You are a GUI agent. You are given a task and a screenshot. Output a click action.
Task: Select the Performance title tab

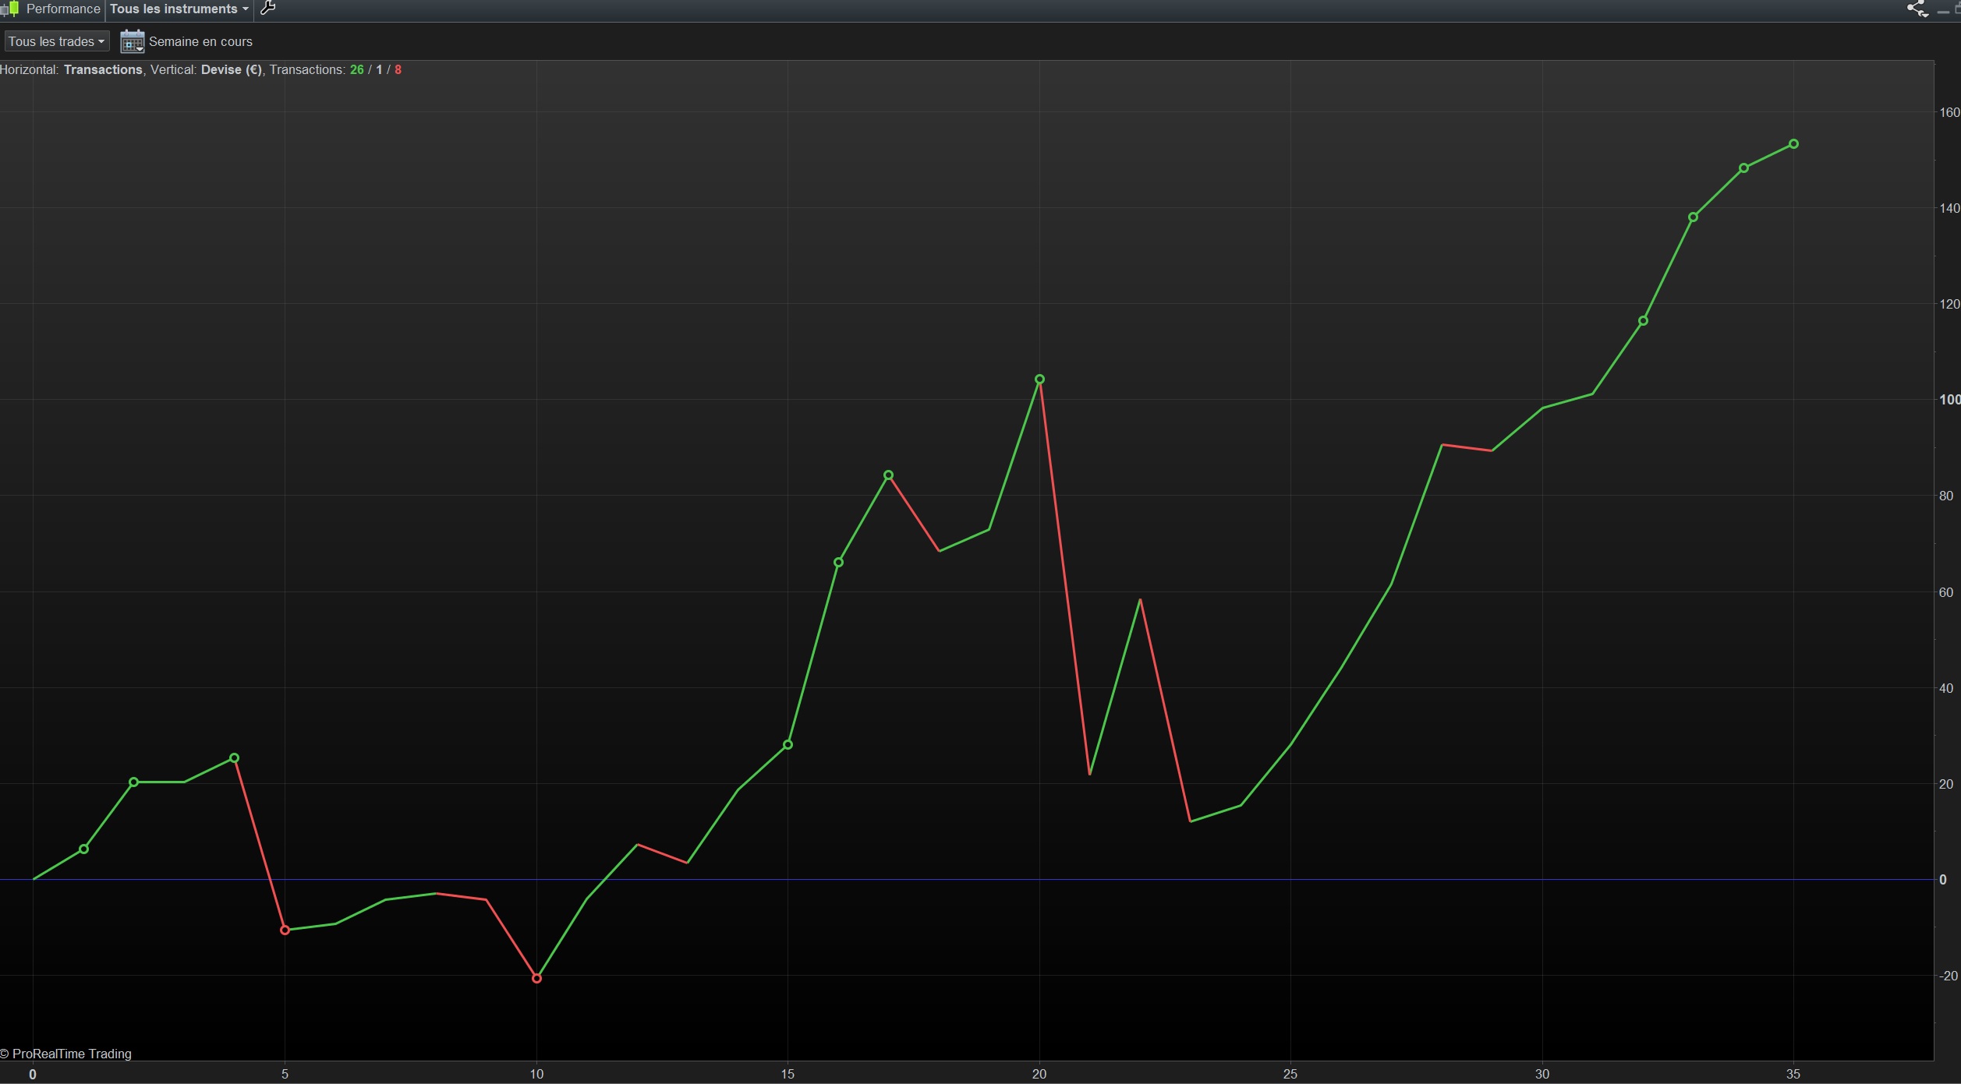pos(62,9)
